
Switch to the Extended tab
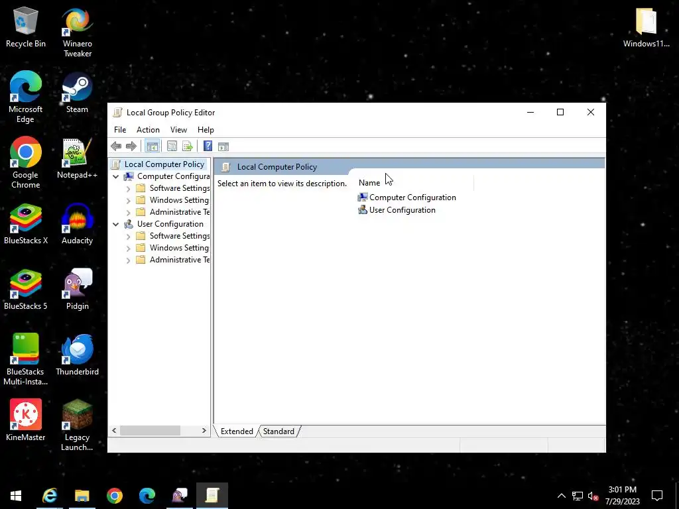pos(237,431)
